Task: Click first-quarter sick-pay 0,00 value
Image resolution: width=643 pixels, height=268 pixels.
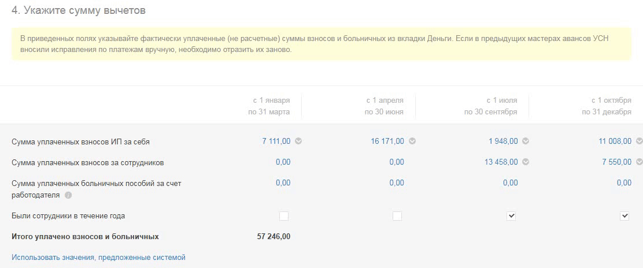Action: coord(283,183)
